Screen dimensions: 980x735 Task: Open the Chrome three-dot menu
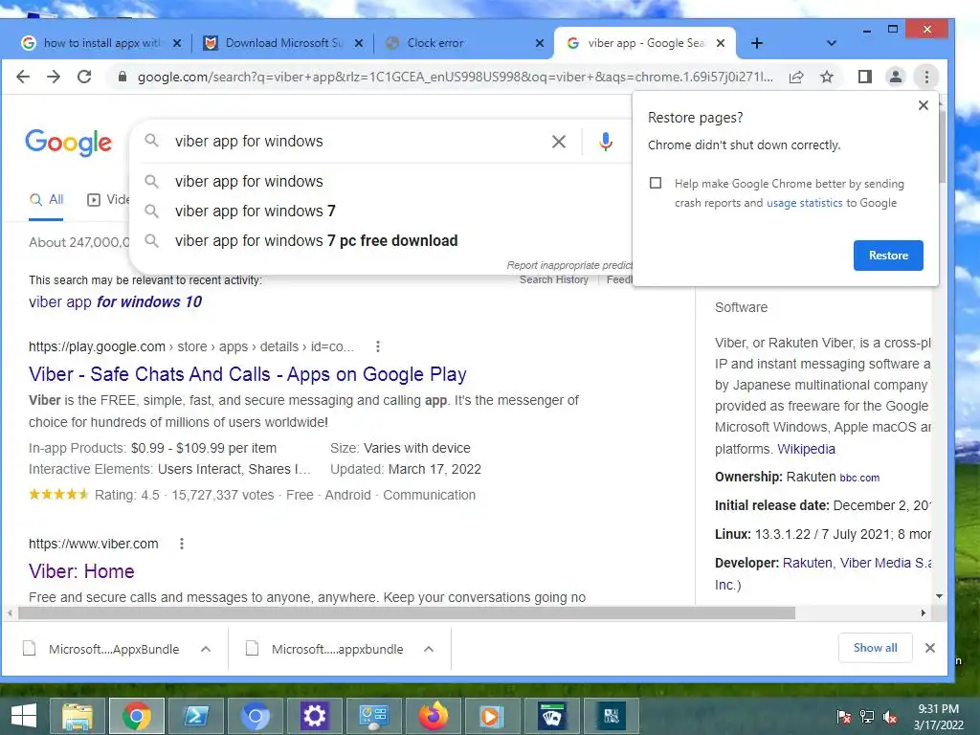(926, 77)
